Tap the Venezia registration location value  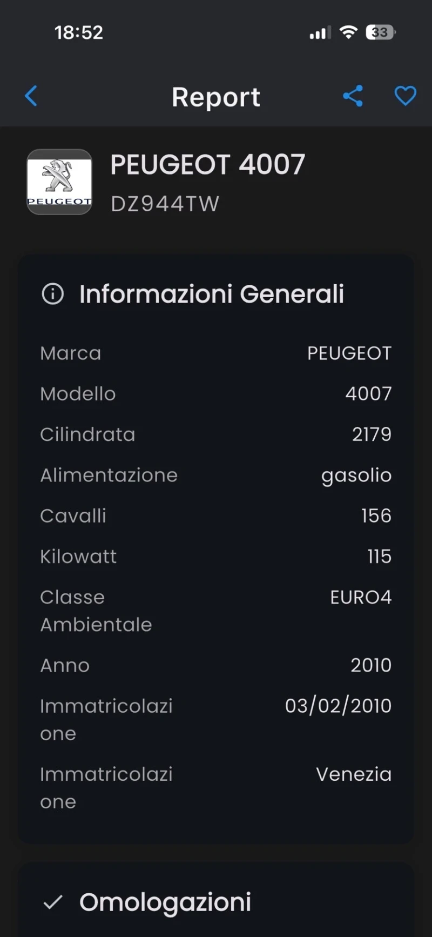click(x=354, y=774)
